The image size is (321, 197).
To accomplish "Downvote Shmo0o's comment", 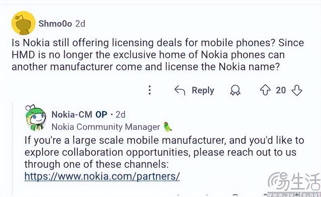I will coord(296,90).
